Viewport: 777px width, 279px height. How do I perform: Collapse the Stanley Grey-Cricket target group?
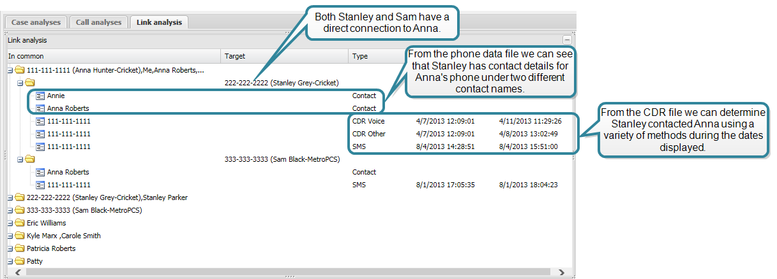20,83
